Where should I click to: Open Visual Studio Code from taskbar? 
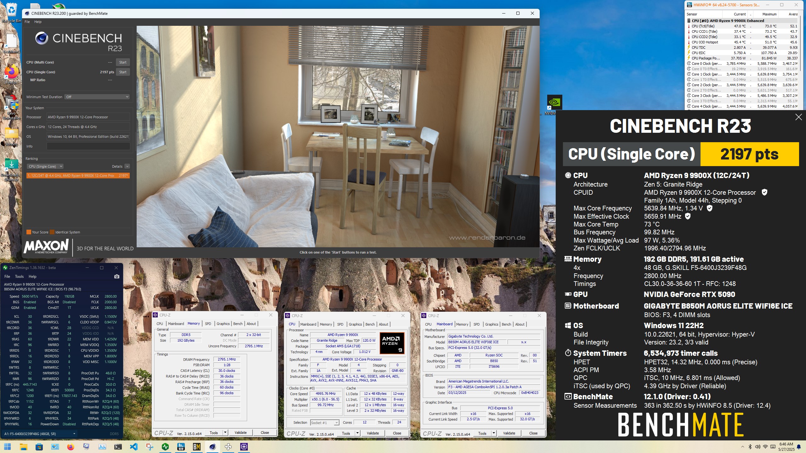click(133, 447)
